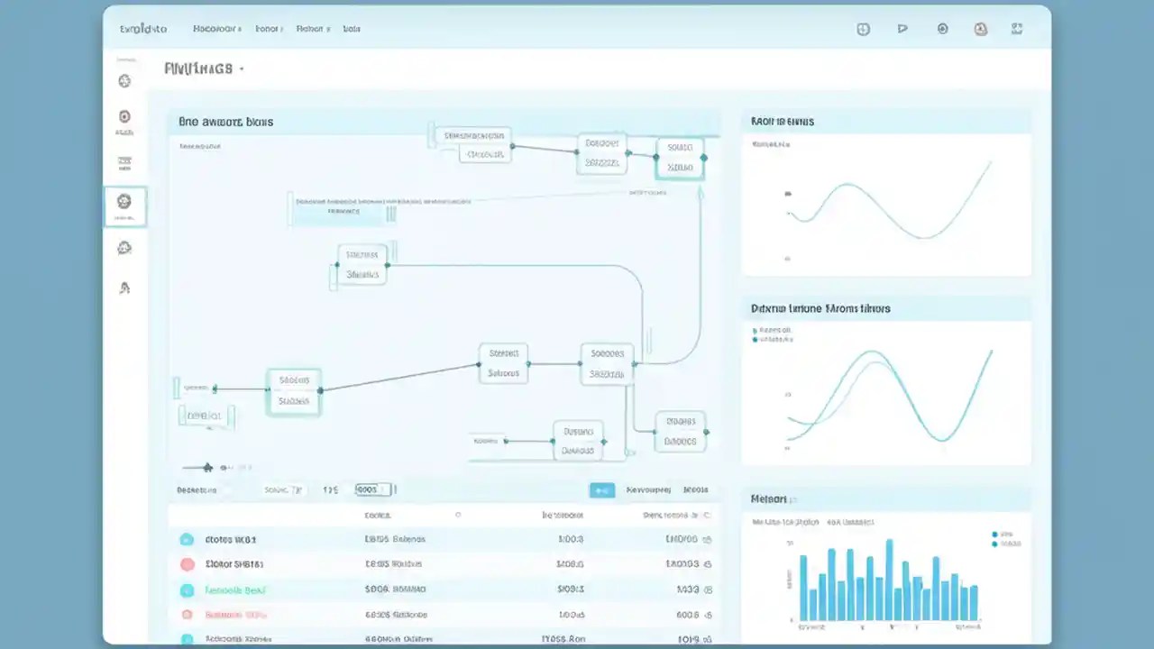Toggle the red status indicator on the second row

tap(187, 563)
